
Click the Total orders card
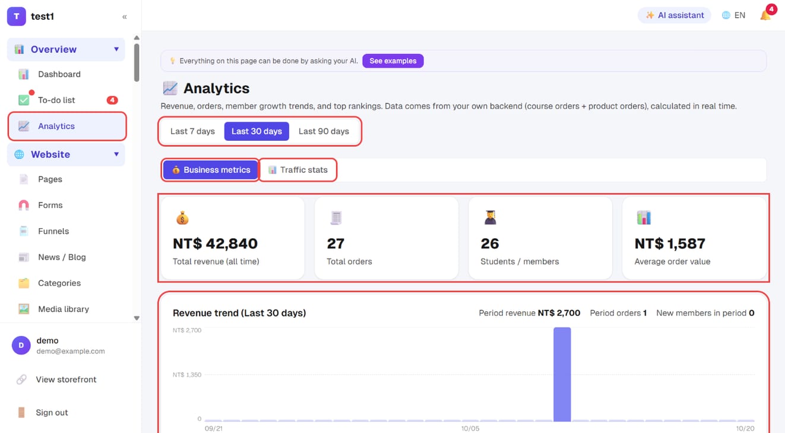[x=386, y=238]
